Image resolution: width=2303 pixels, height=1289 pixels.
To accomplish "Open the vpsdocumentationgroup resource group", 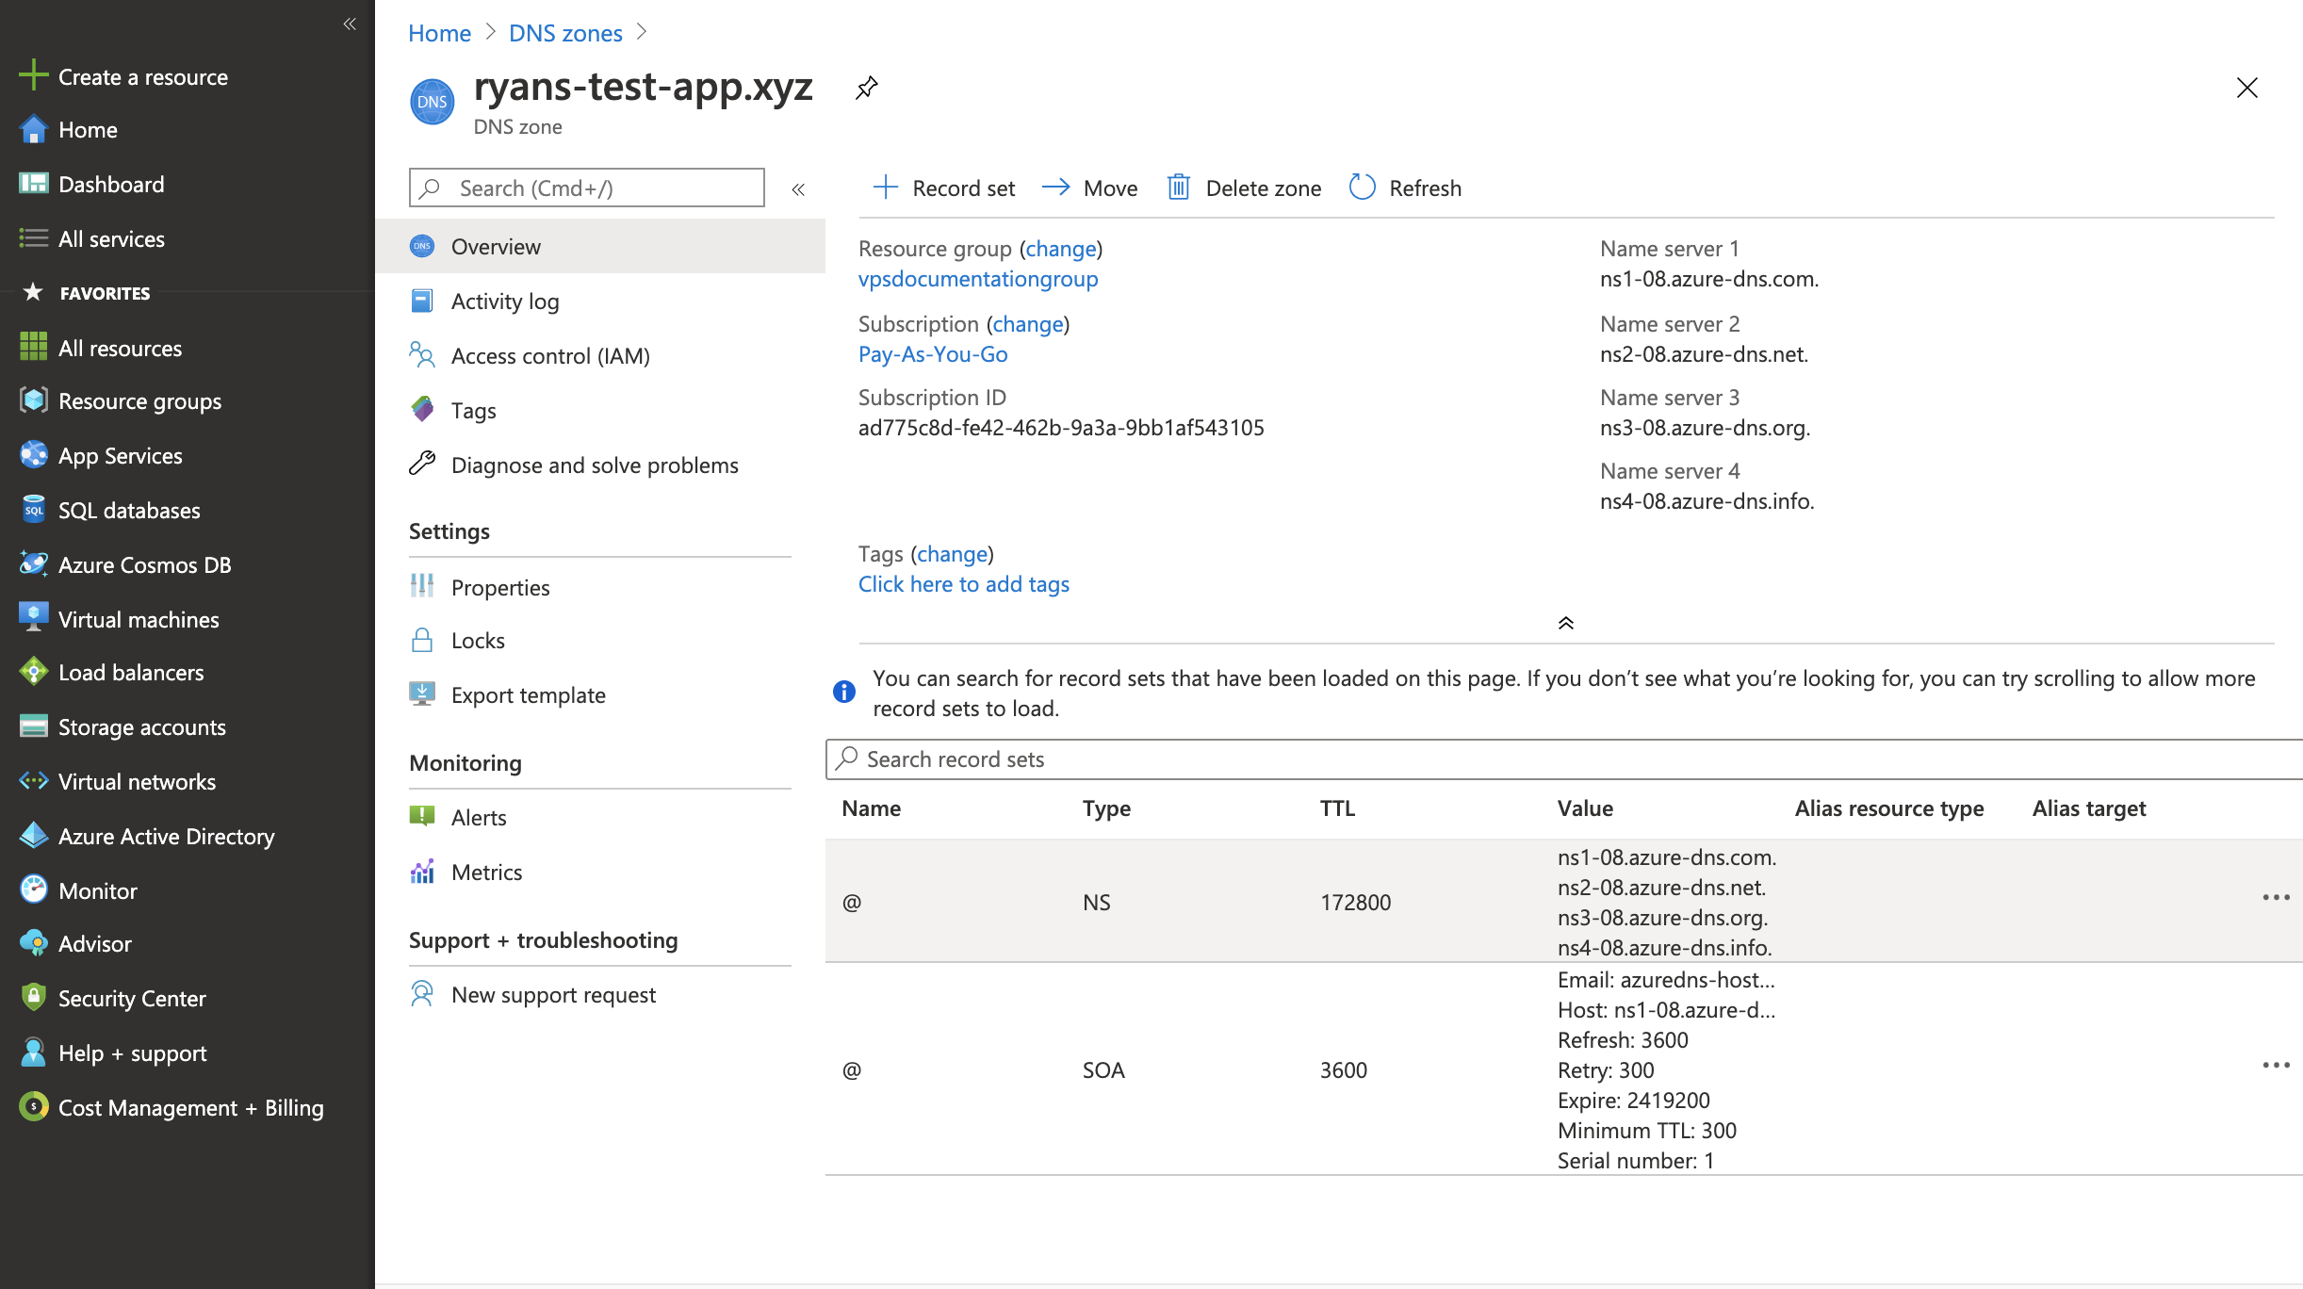I will pos(978,278).
